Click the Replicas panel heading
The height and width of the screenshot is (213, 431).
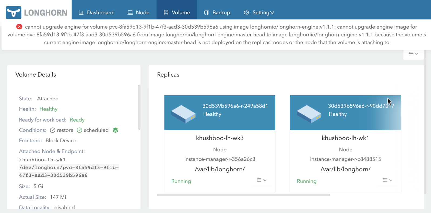pyautogui.click(x=168, y=75)
